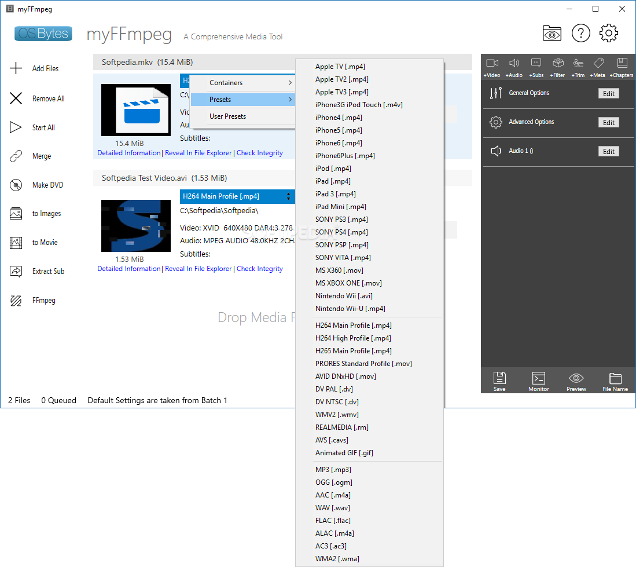The image size is (636, 567).
Task: Choose Nintendo Wii [.avi] preset
Action: (370, 296)
